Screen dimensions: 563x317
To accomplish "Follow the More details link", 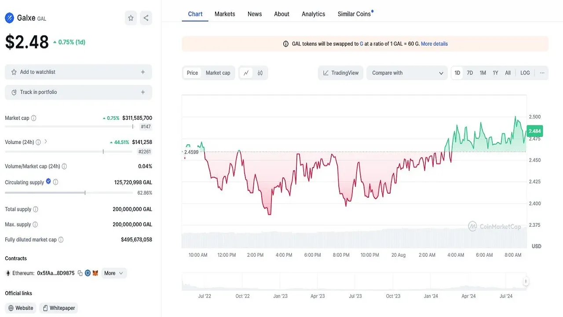I will tap(434, 44).
